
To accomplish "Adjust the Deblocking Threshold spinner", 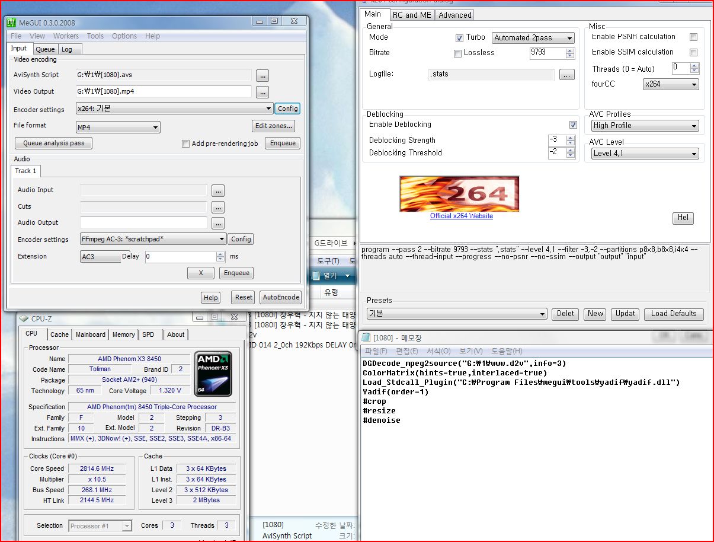I will tap(570, 153).
